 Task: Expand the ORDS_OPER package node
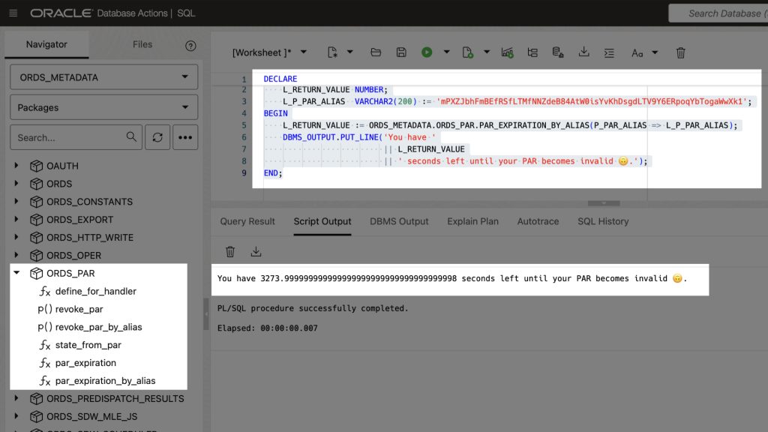tap(16, 255)
